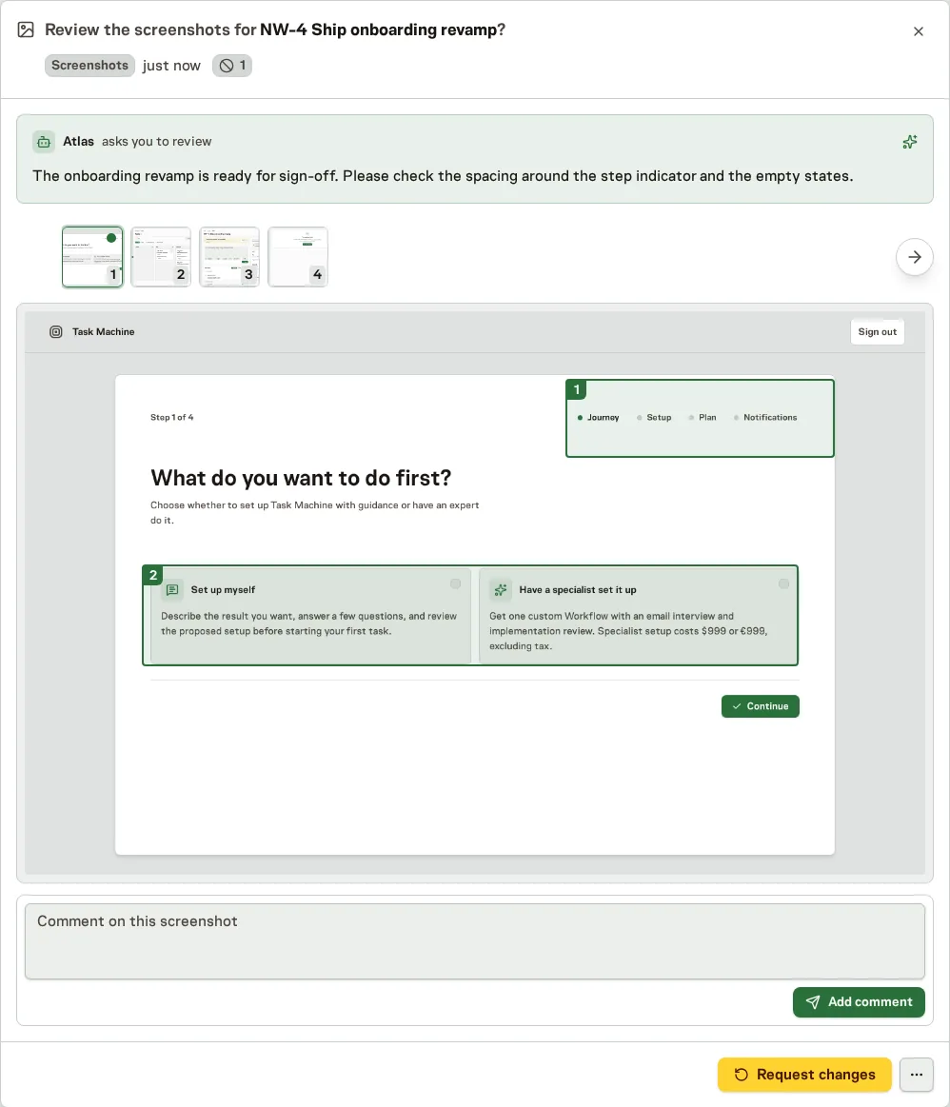
Task: Select the Set up myself radio button
Action: click(455, 583)
